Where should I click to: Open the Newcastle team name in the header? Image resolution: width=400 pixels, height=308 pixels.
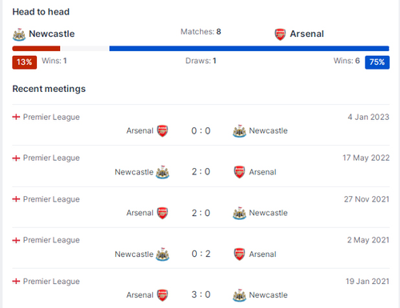pos(52,34)
